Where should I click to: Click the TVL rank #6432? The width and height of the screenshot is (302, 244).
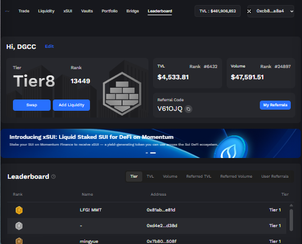pyautogui.click(x=210, y=67)
